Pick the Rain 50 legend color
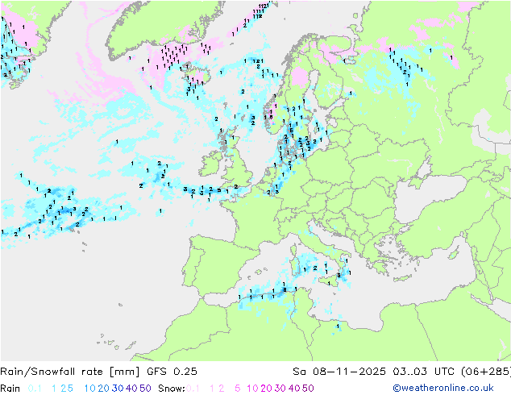Screen dimensions: 511x395 (145, 389)
